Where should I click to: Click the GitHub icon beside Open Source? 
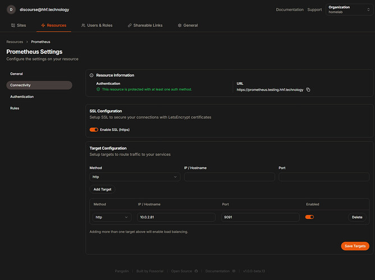(x=196, y=271)
